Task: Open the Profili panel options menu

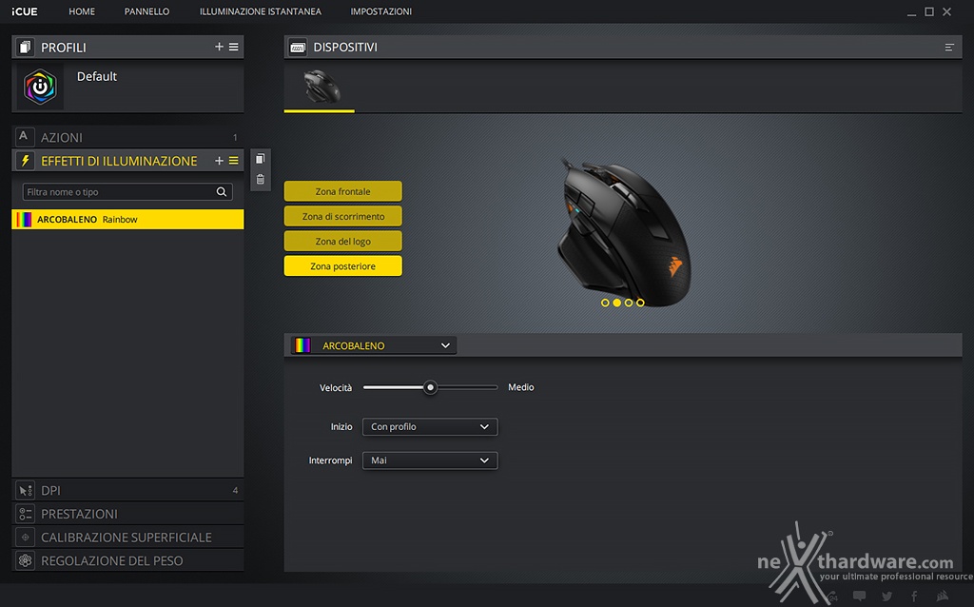Action: [234, 47]
